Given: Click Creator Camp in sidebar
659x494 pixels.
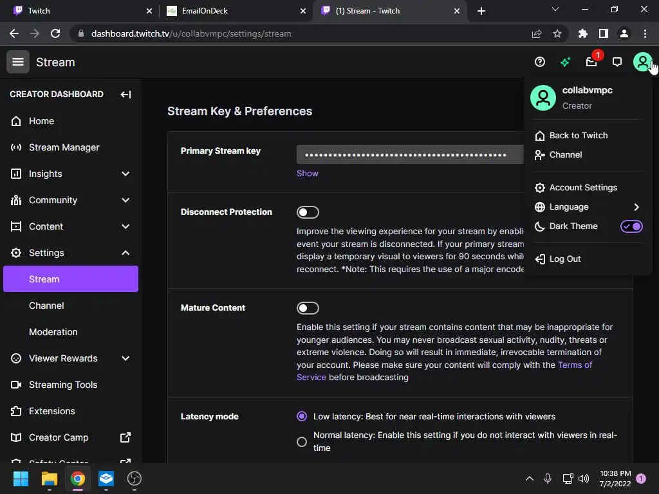Looking at the screenshot, I should (x=59, y=437).
